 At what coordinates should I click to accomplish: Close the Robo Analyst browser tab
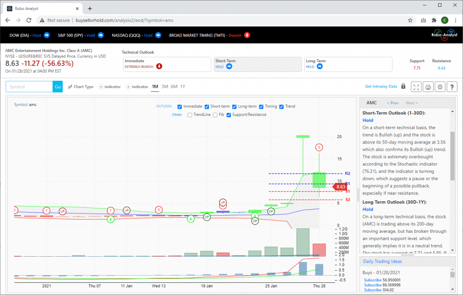coord(77,9)
